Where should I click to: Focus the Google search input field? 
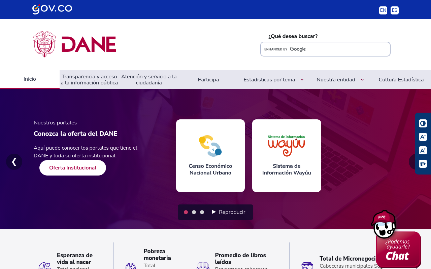[x=325, y=49]
